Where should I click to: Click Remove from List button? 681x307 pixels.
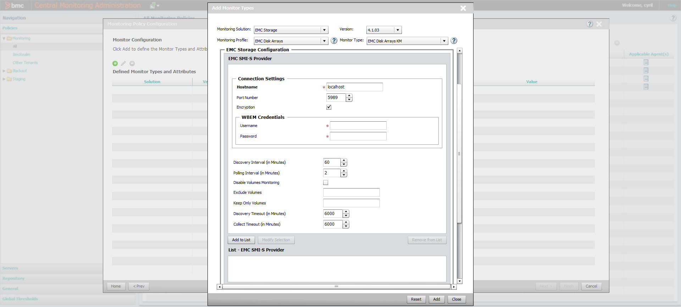tap(427, 240)
